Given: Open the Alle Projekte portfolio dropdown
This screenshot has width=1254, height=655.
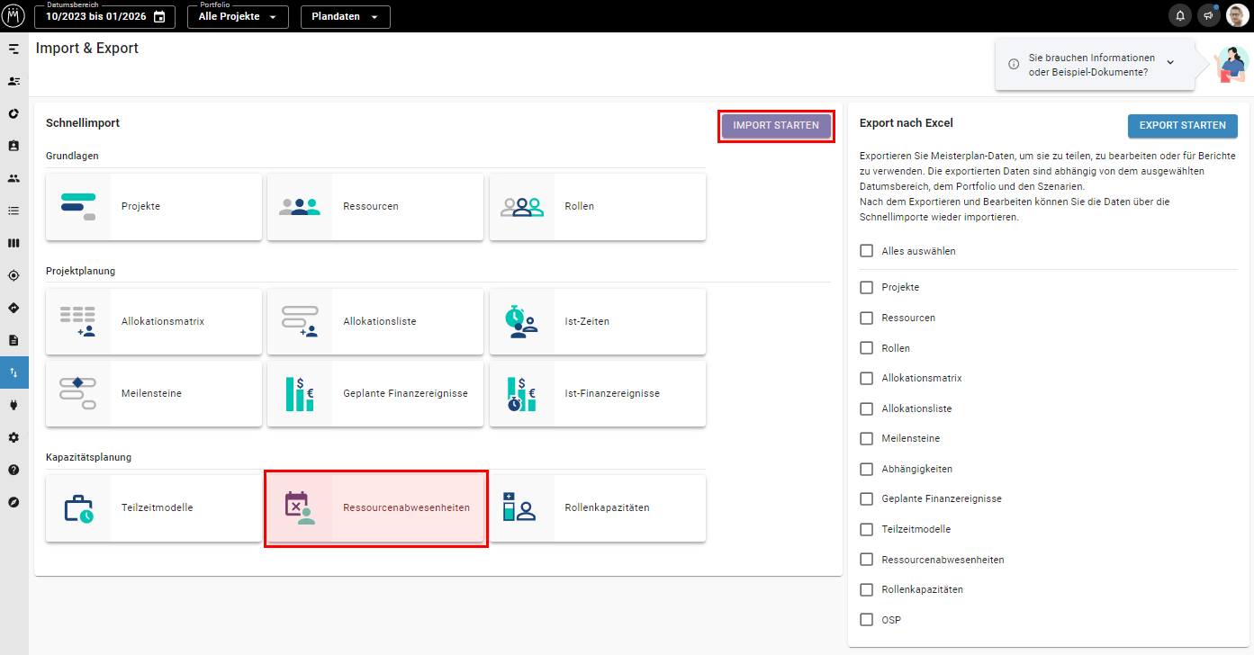Looking at the screenshot, I should tap(238, 17).
